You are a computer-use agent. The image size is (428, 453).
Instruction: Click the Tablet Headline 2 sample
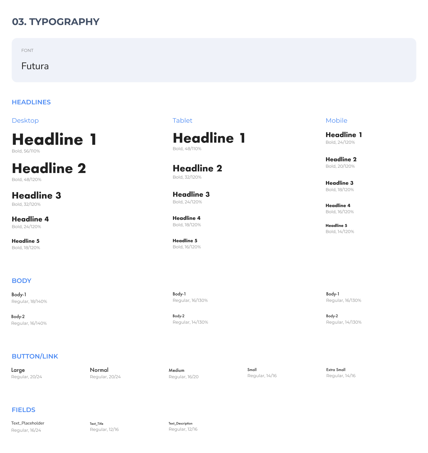pos(197,168)
